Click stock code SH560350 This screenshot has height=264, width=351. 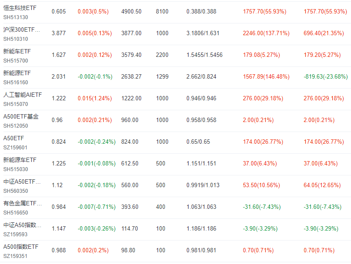coord(16,191)
